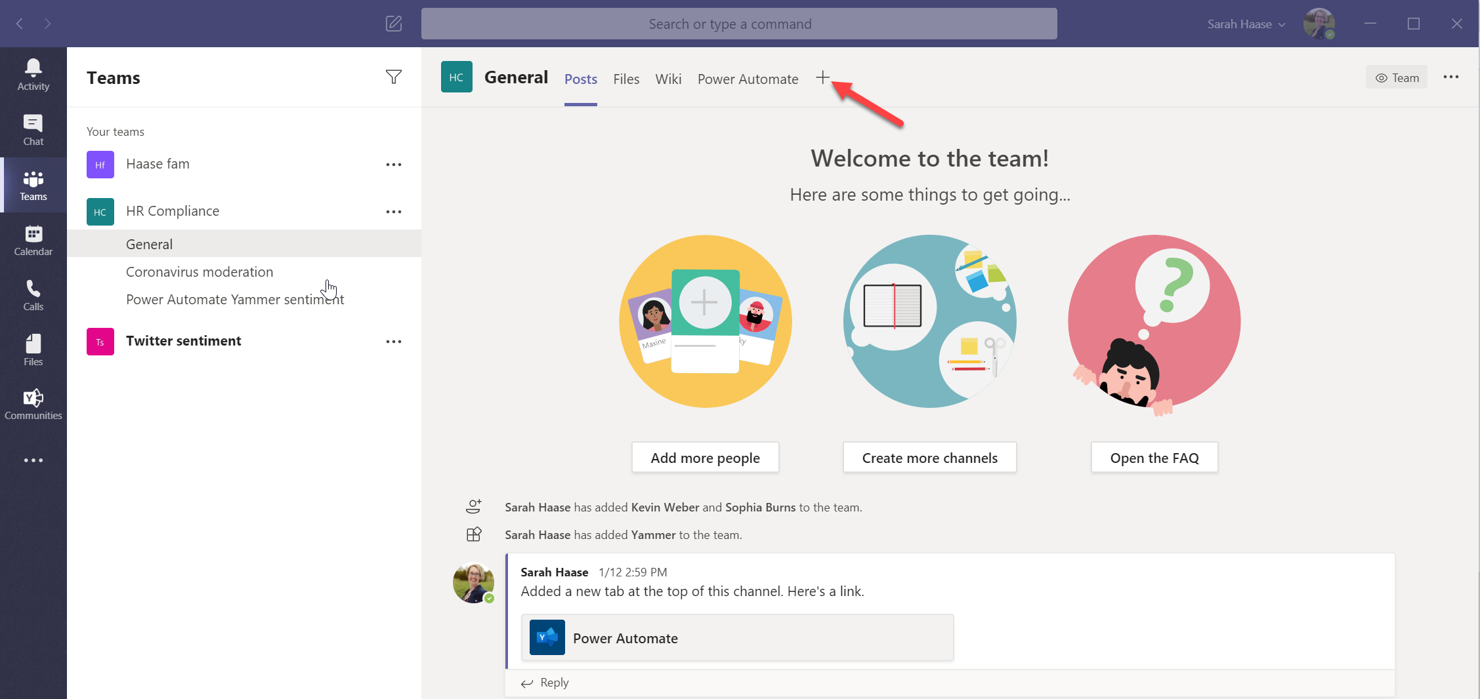1480x699 pixels.
Task: Switch to the Chat section
Action: [x=33, y=129]
